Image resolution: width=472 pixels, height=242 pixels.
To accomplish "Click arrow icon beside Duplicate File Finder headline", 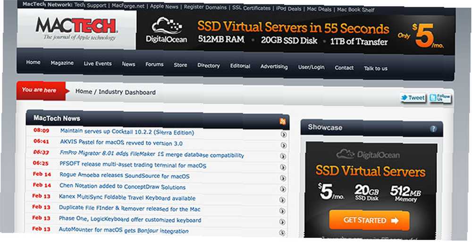I will 282,211.
